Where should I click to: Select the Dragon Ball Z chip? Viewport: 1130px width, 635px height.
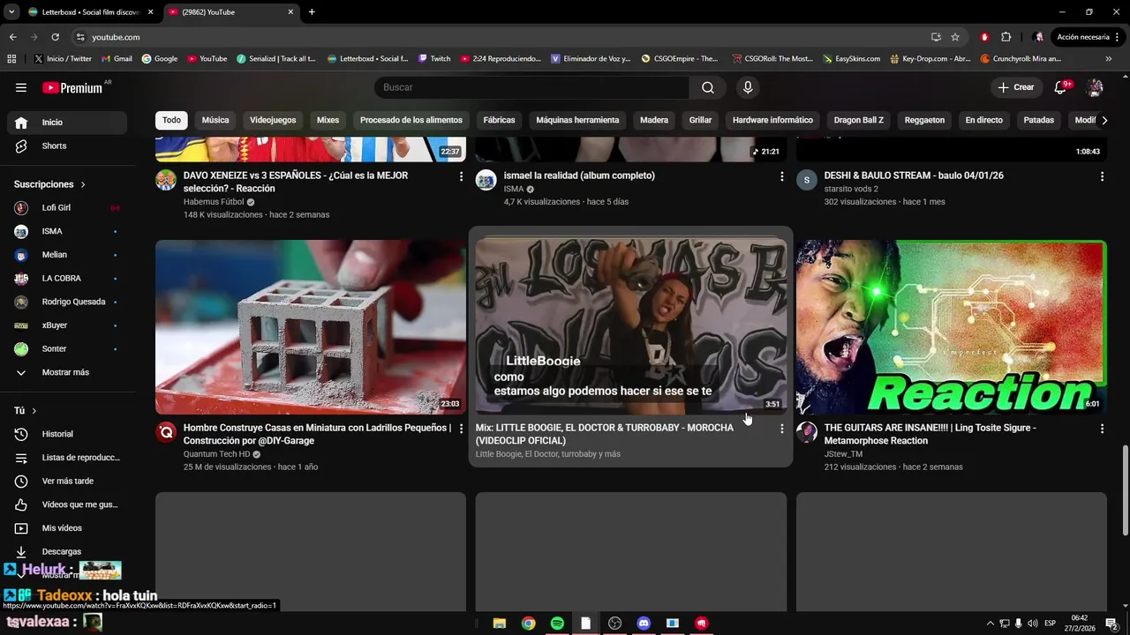click(x=859, y=120)
